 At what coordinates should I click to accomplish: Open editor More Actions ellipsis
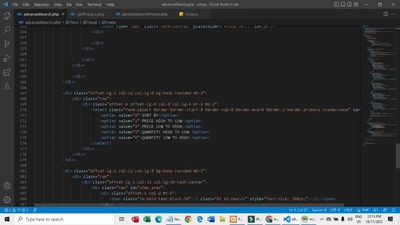[x=393, y=14]
